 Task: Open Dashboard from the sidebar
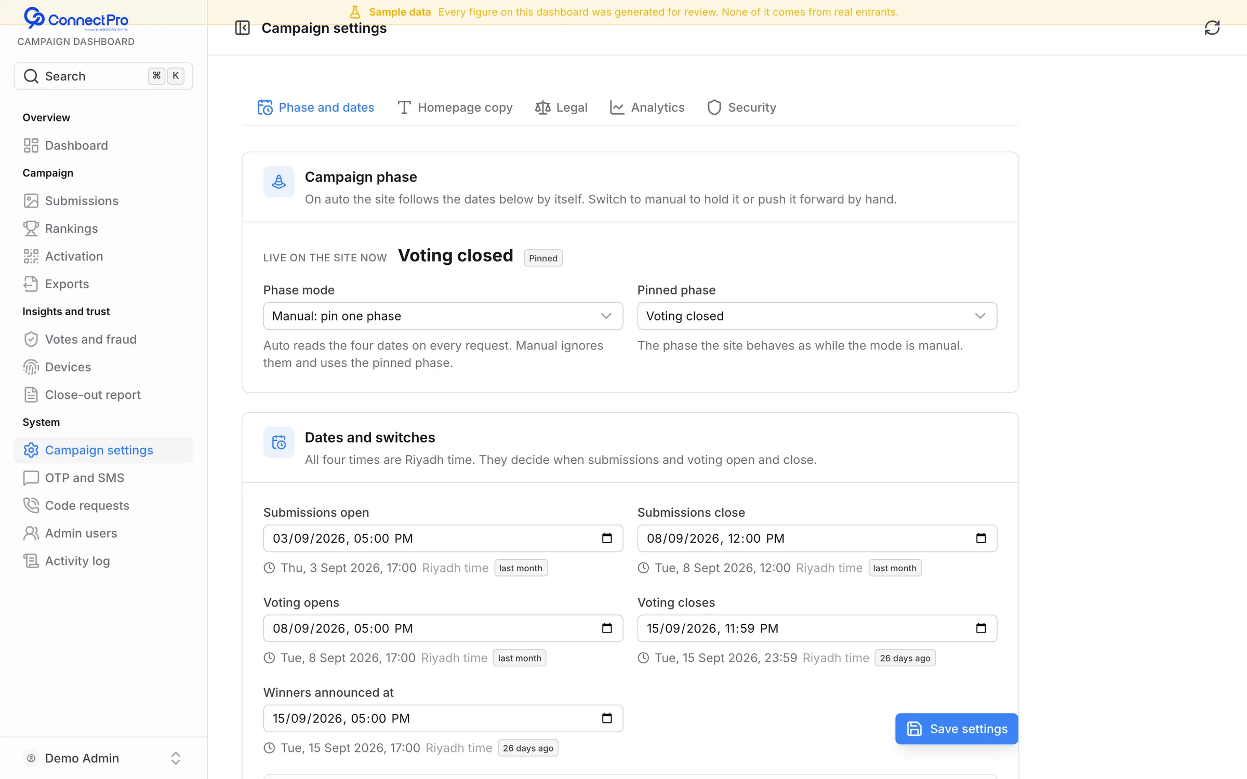point(103,145)
